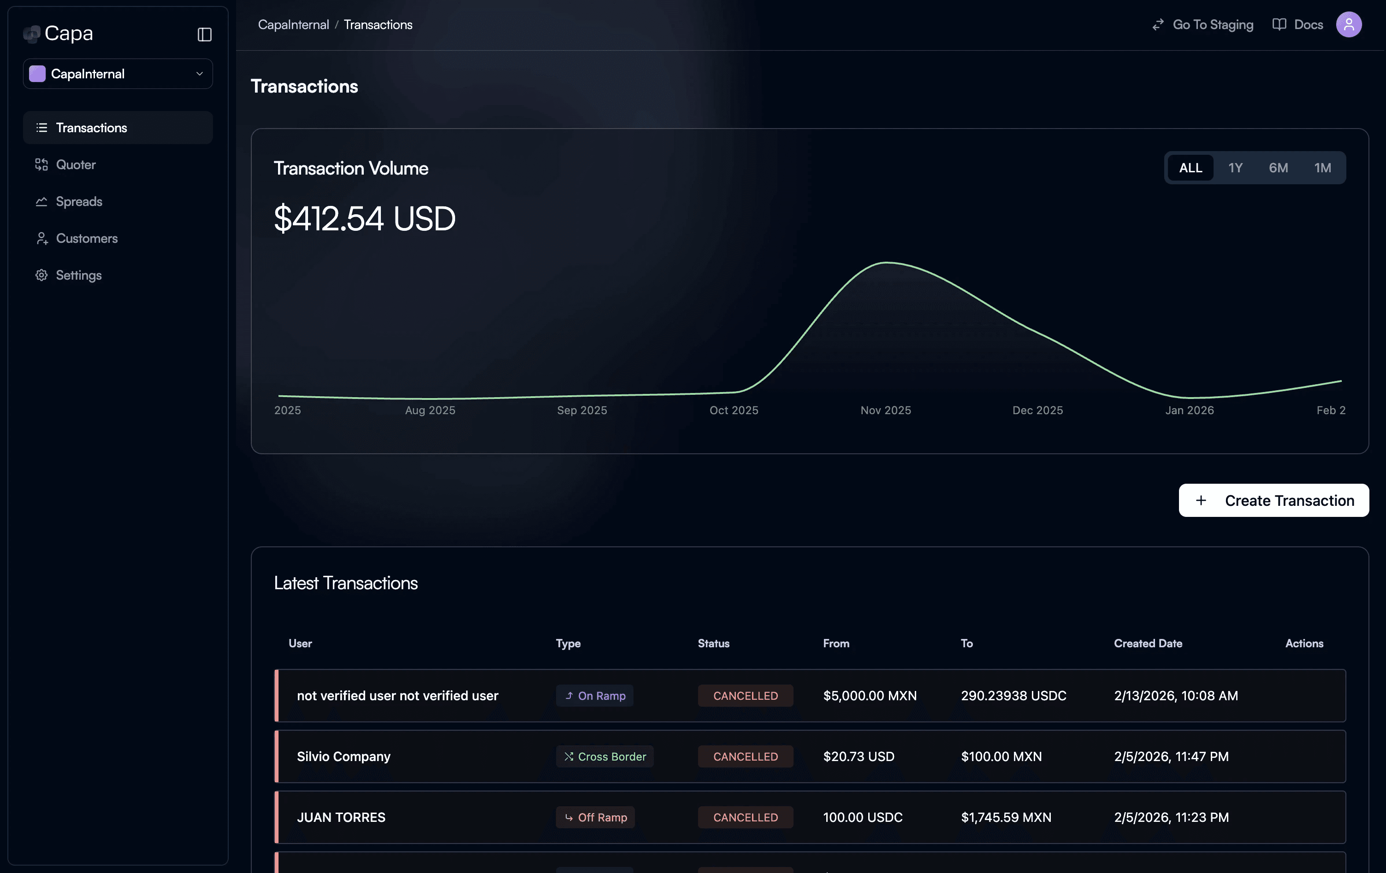Select the ALL time range

1191,168
